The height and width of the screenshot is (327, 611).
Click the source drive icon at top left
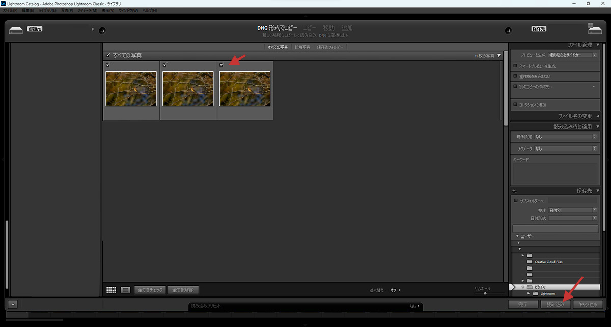[16, 30]
